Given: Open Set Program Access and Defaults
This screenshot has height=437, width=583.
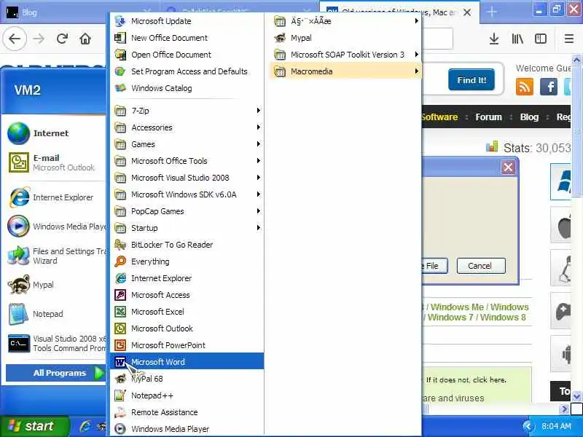Looking at the screenshot, I should (187, 71).
